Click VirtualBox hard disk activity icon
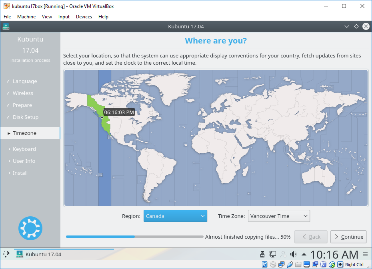The width and height of the screenshot is (372, 269). [x=264, y=265]
